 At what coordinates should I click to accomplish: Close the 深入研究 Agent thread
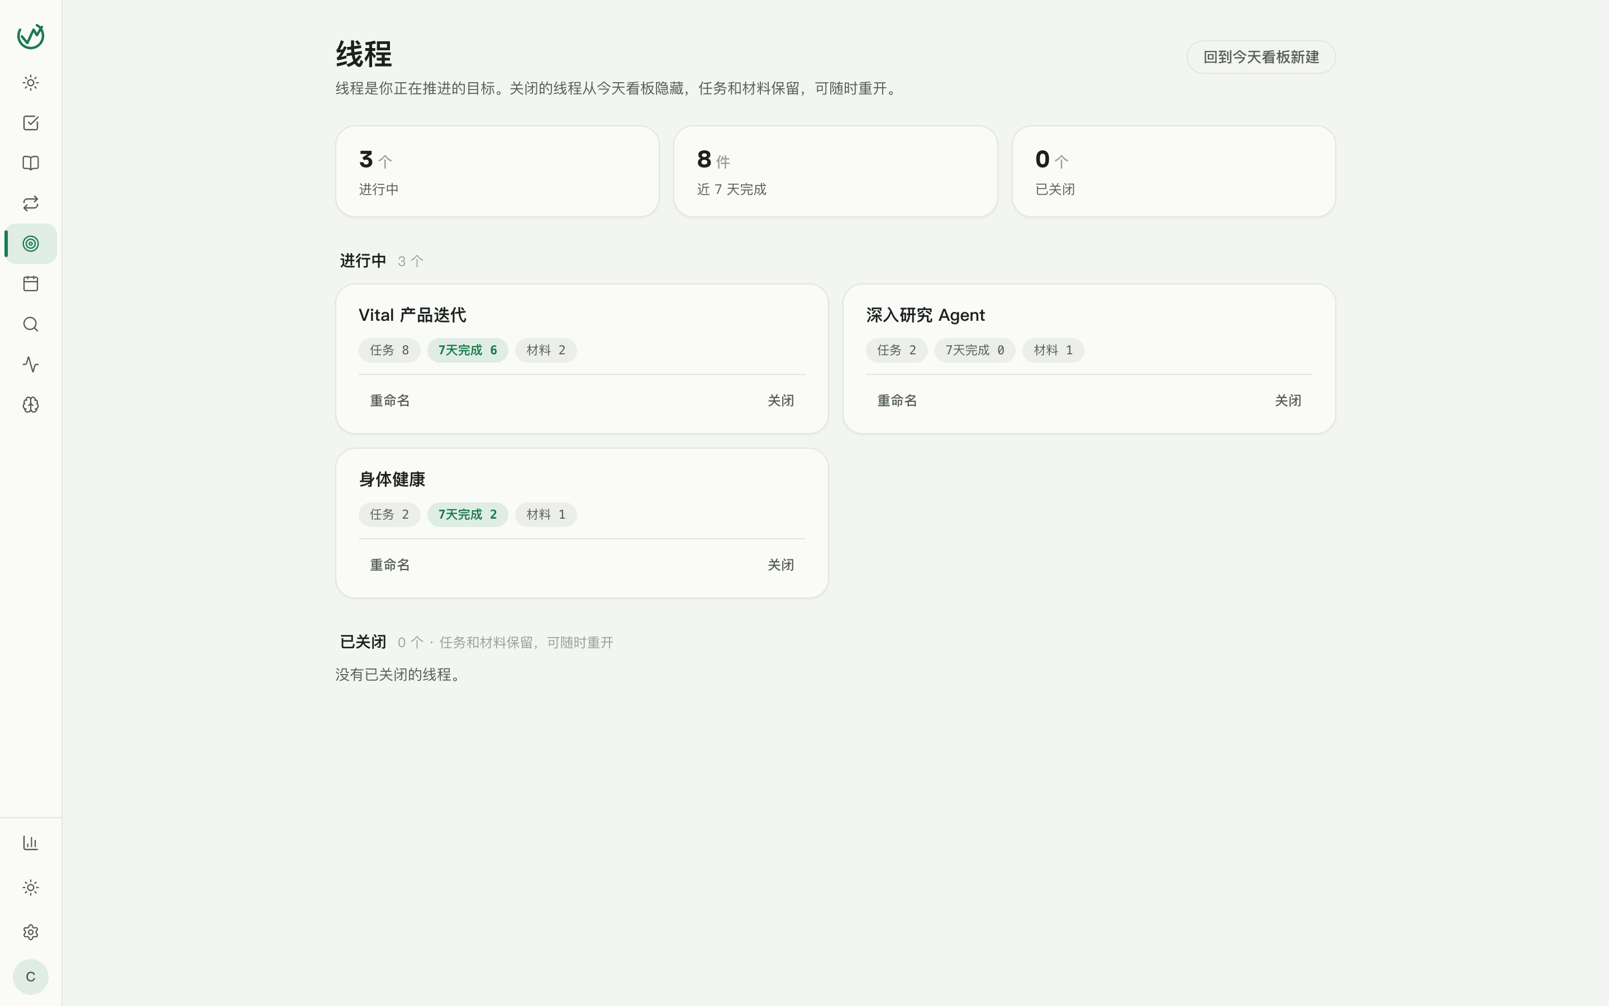coord(1288,401)
